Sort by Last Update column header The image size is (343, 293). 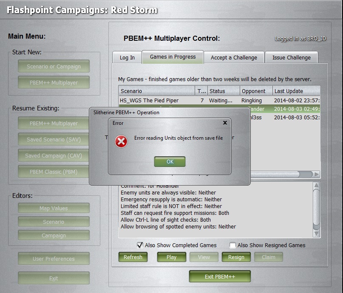pos(297,91)
